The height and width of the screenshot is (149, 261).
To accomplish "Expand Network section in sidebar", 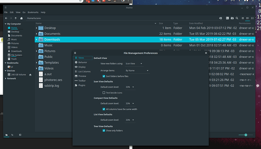I will click(6, 78).
